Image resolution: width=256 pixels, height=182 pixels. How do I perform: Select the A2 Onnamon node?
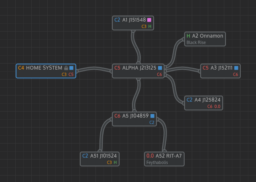coord(205,39)
